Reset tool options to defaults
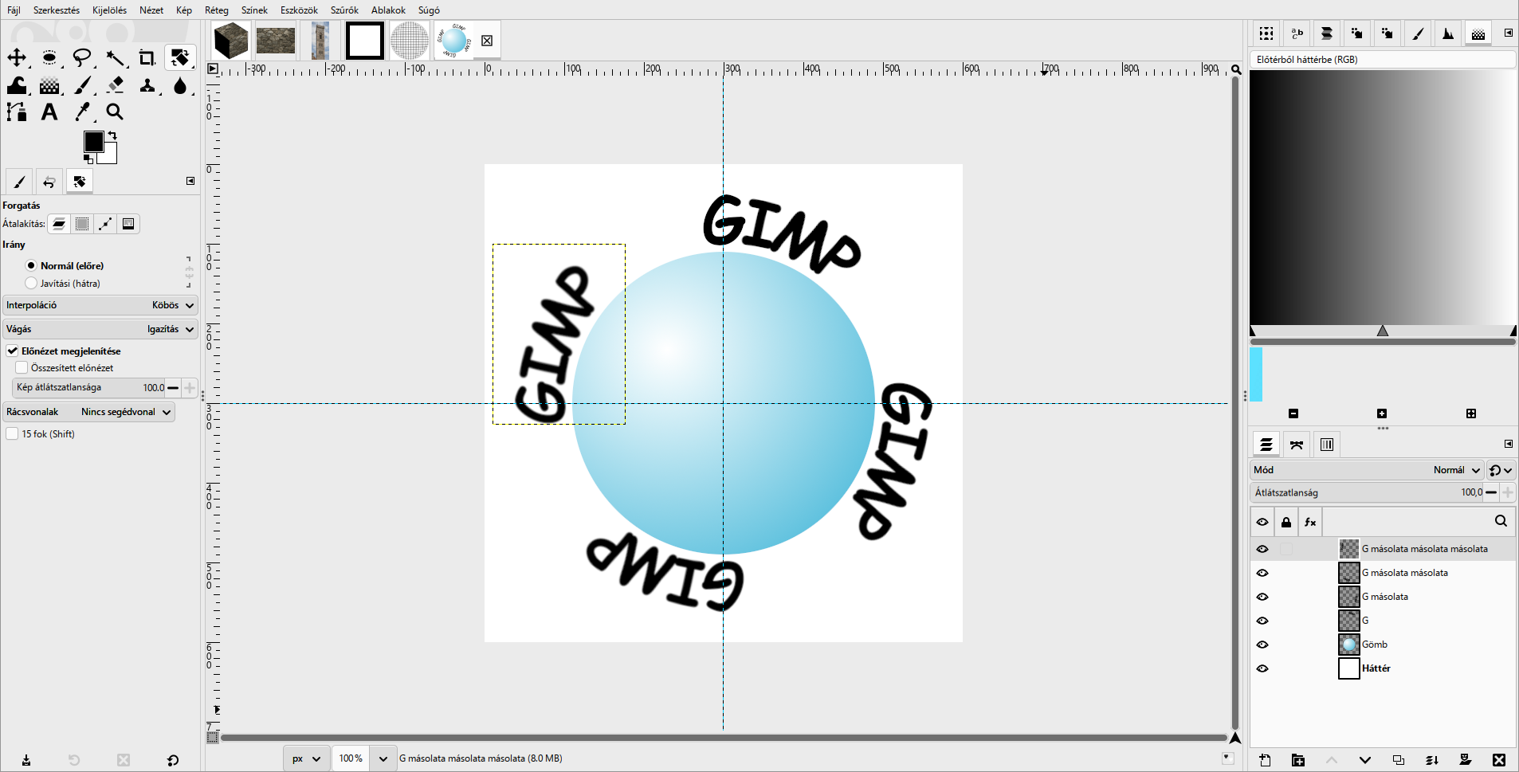1519x772 pixels. tap(173, 760)
